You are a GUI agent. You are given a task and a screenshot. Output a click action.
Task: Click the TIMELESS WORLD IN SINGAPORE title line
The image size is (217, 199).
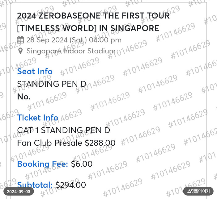tap(88, 28)
